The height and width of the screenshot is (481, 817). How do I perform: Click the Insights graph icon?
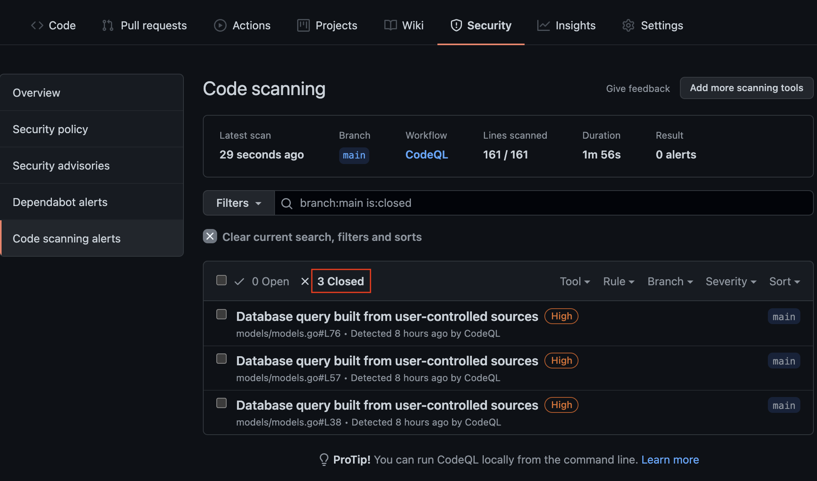[x=543, y=25]
